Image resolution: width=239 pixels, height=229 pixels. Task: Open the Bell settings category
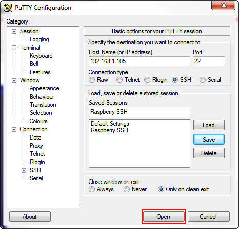(x=34, y=64)
